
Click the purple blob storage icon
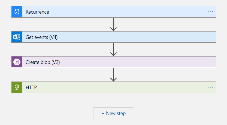[17, 62]
